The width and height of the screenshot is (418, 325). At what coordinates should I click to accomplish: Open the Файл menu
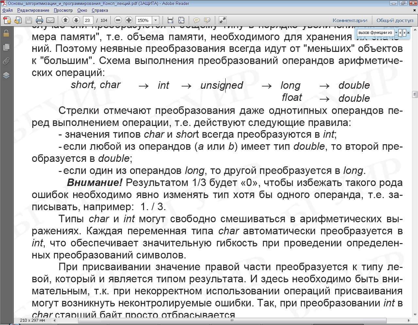click(8, 10)
